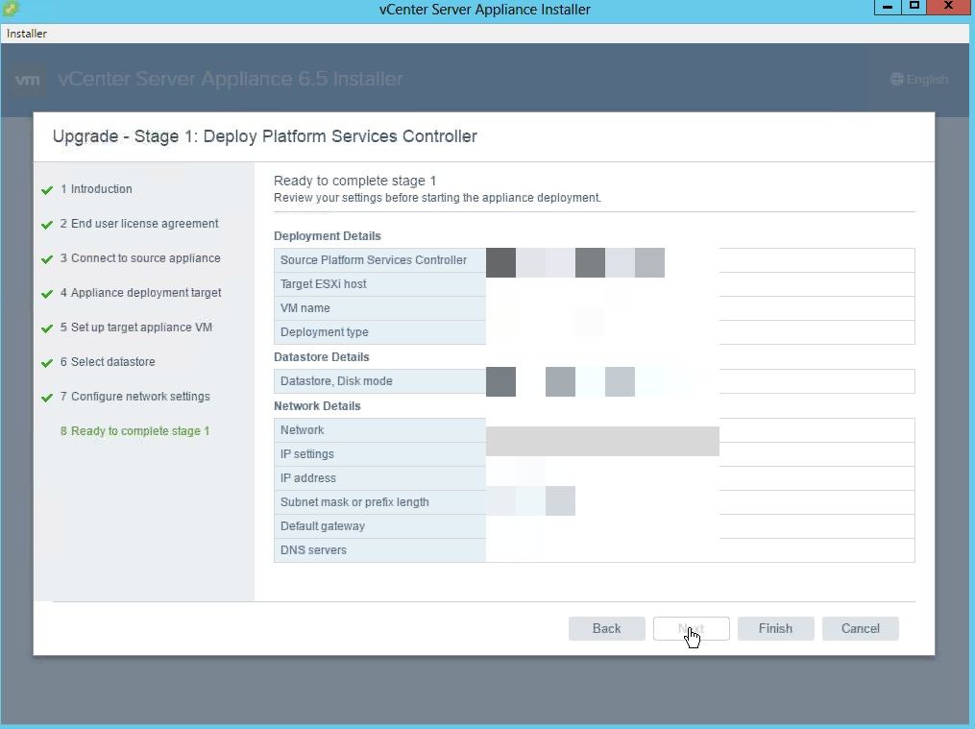Click the globe language icon
Viewport: 975px width, 729px height.
tap(897, 80)
